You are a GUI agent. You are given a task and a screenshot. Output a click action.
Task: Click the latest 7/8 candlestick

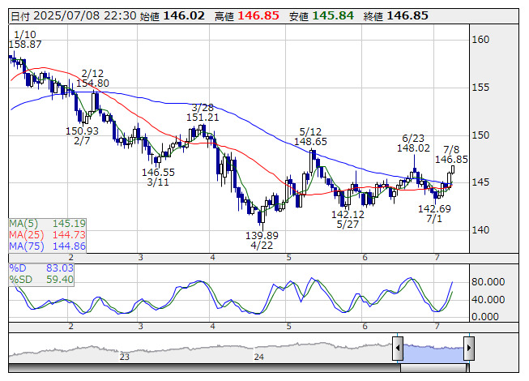click(x=453, y=169)
